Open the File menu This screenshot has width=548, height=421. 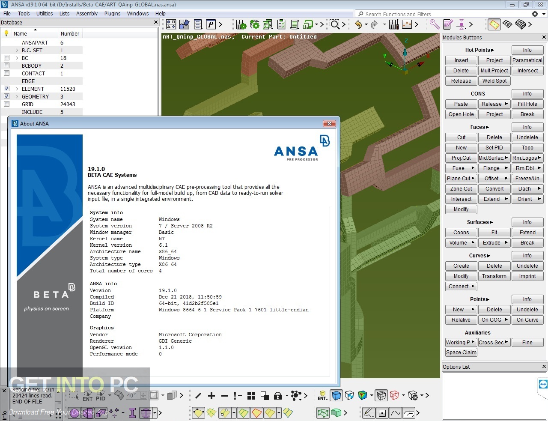(7, 13)
